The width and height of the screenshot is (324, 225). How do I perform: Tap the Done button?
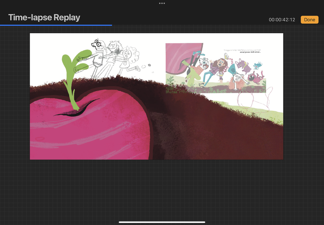(309, 19)
